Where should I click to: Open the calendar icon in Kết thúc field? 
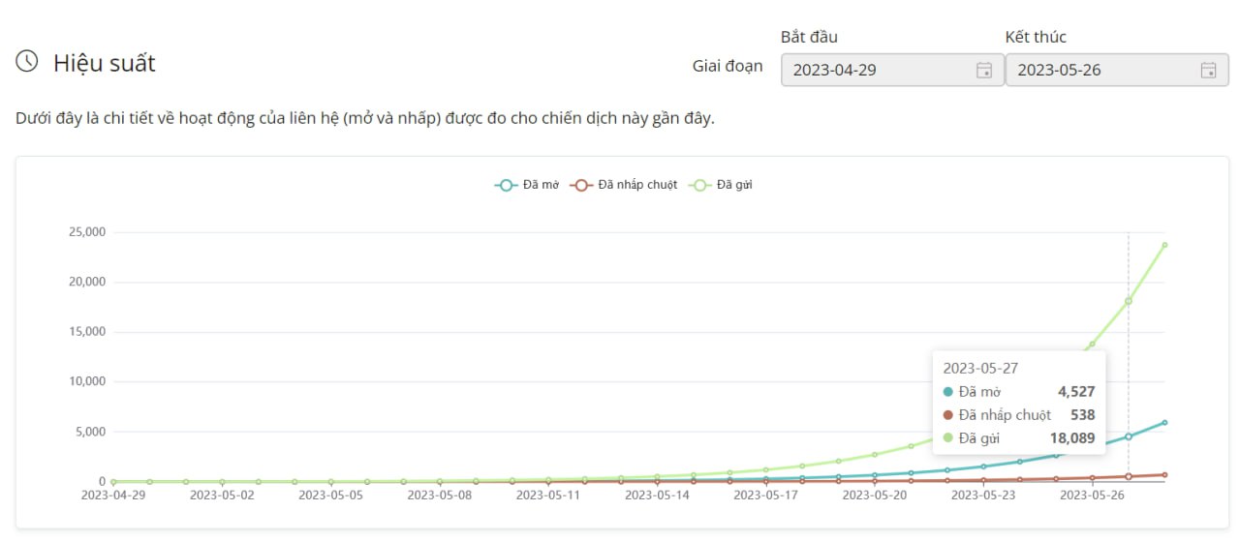pos(1208,70)
